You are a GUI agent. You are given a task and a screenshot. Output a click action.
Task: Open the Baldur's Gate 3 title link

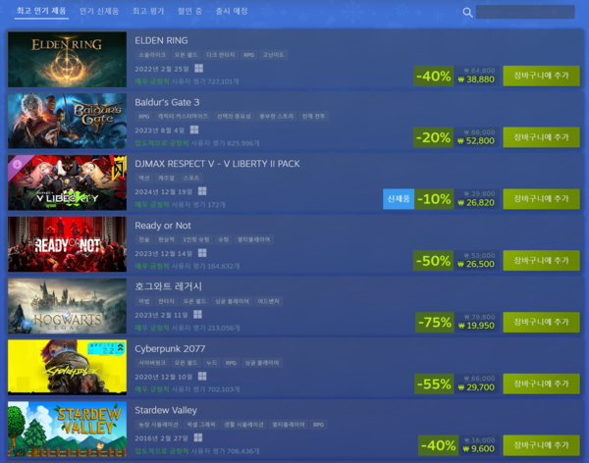(x=167, y=102)
